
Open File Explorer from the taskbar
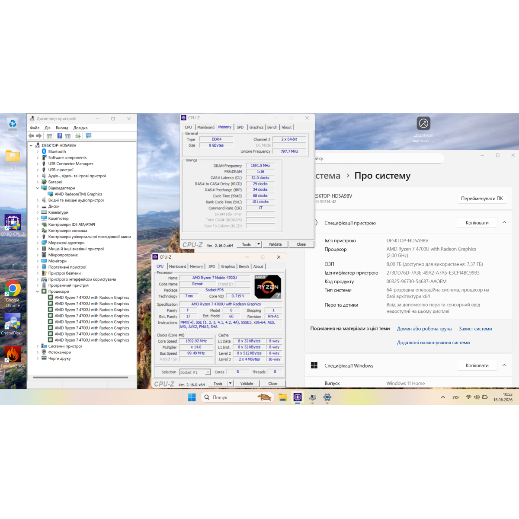pyautogui.click(x=282, y=397)
